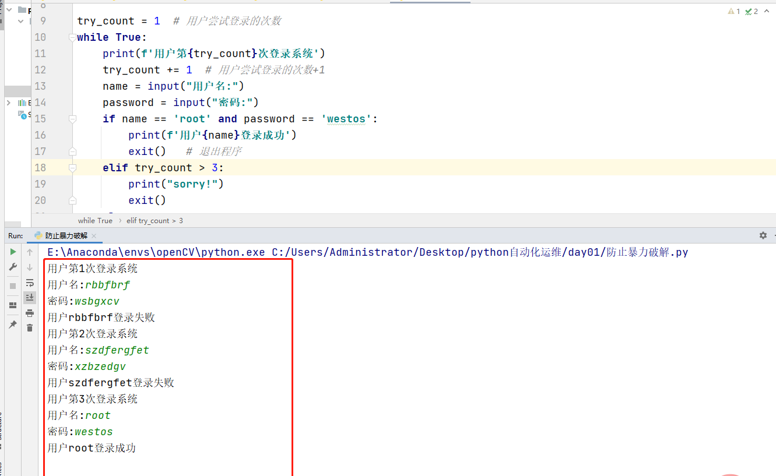The height and width of the screenshot is (476, 776).
Task: Clear console output with the trash icon
Action: [30, 328]
